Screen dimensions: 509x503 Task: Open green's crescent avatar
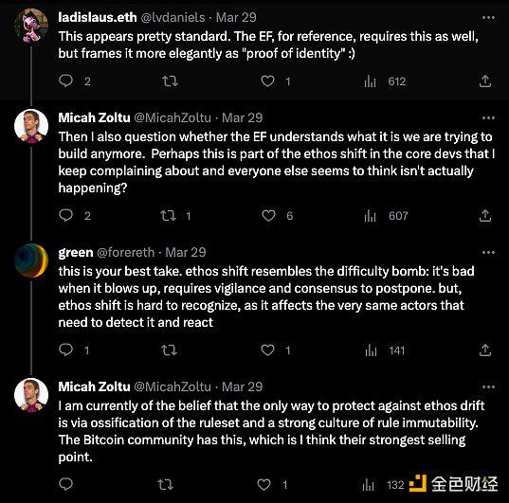point(31,260)
